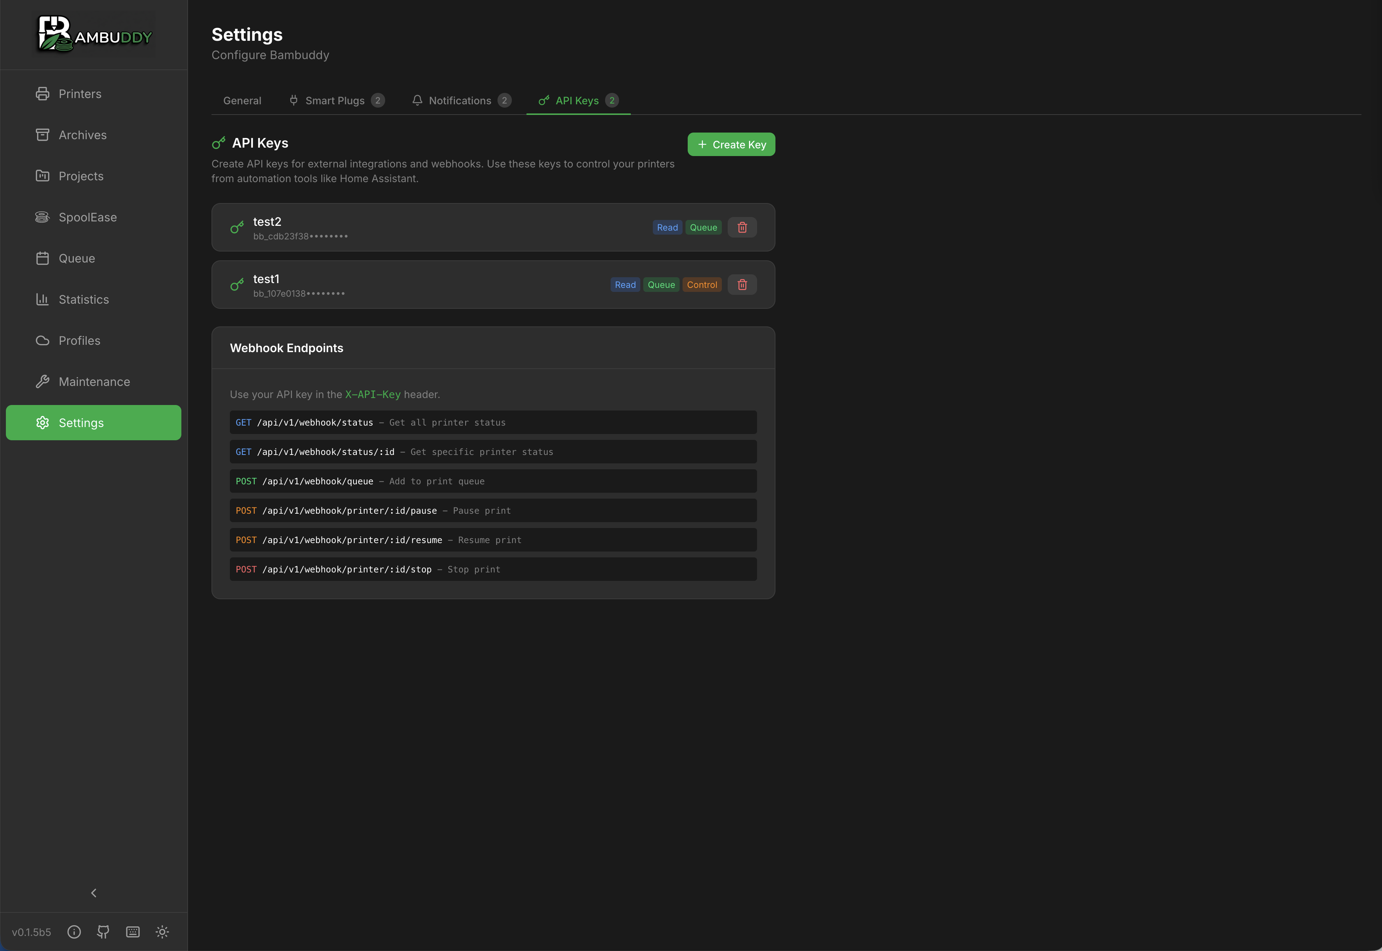This screenshot has width=1382, height=951.
Task: Click the Webhook Endpoints heading
Action: (x=286, y=348)
